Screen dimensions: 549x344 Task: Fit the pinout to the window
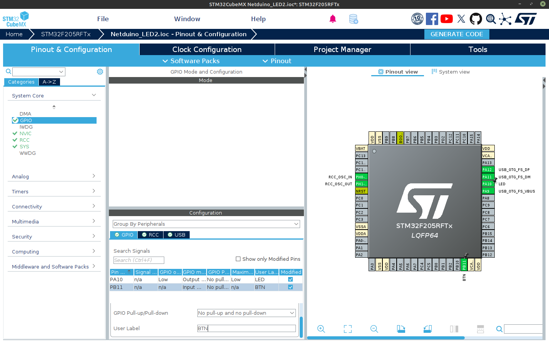click(x=347, y=329)
